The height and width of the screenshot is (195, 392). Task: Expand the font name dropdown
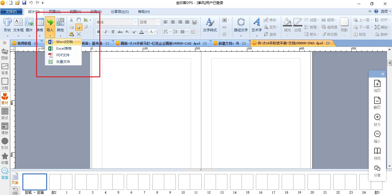click(136, 22)
